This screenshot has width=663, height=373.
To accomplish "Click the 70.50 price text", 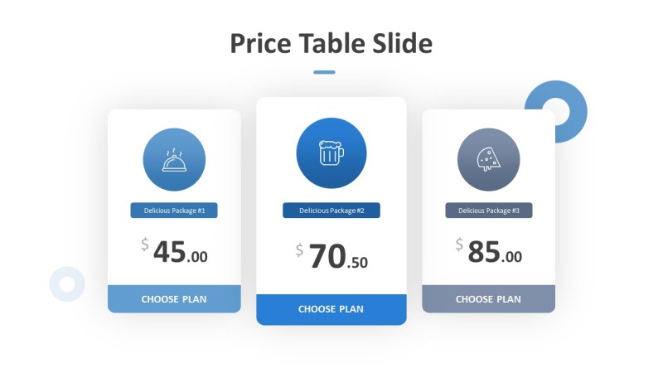I will coord(337,258).
